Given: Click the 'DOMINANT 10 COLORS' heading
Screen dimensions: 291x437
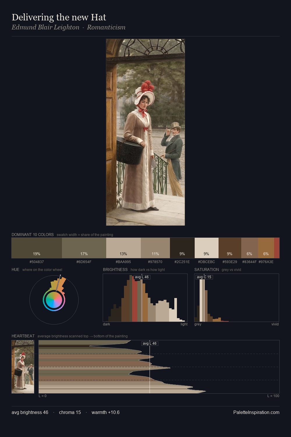Looking at the screenshot, I should point(33,235).
